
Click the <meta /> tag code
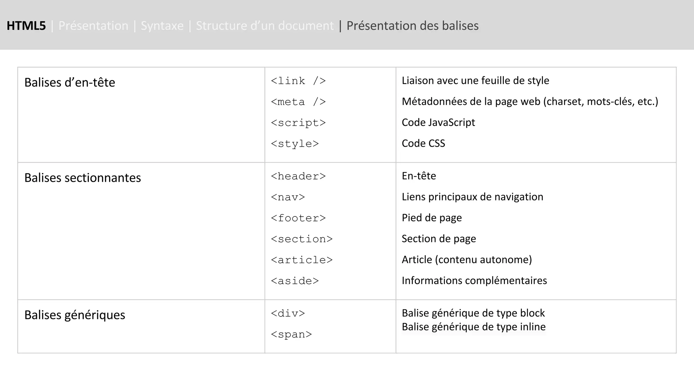pos(298,102)
